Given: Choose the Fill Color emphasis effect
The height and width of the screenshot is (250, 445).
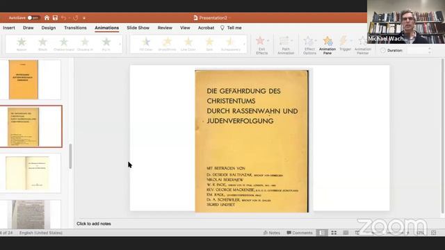Looking at the screenshot, I should (146, 44).
